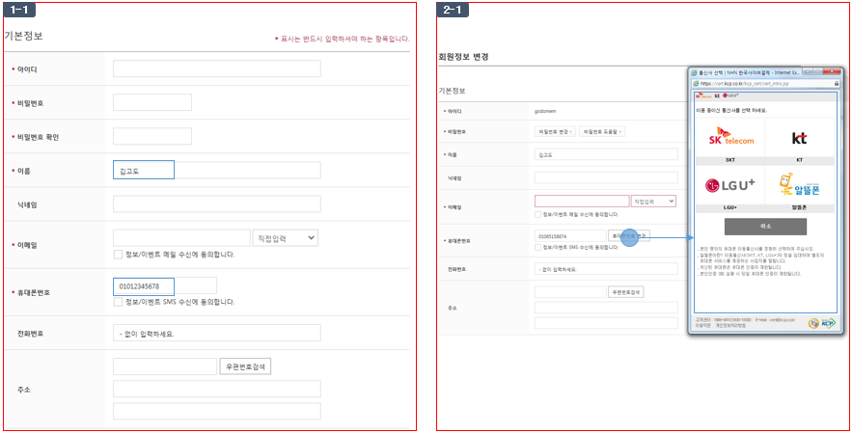
Task: Click LGU+ label under LG logo
Action: click(730, 207)
